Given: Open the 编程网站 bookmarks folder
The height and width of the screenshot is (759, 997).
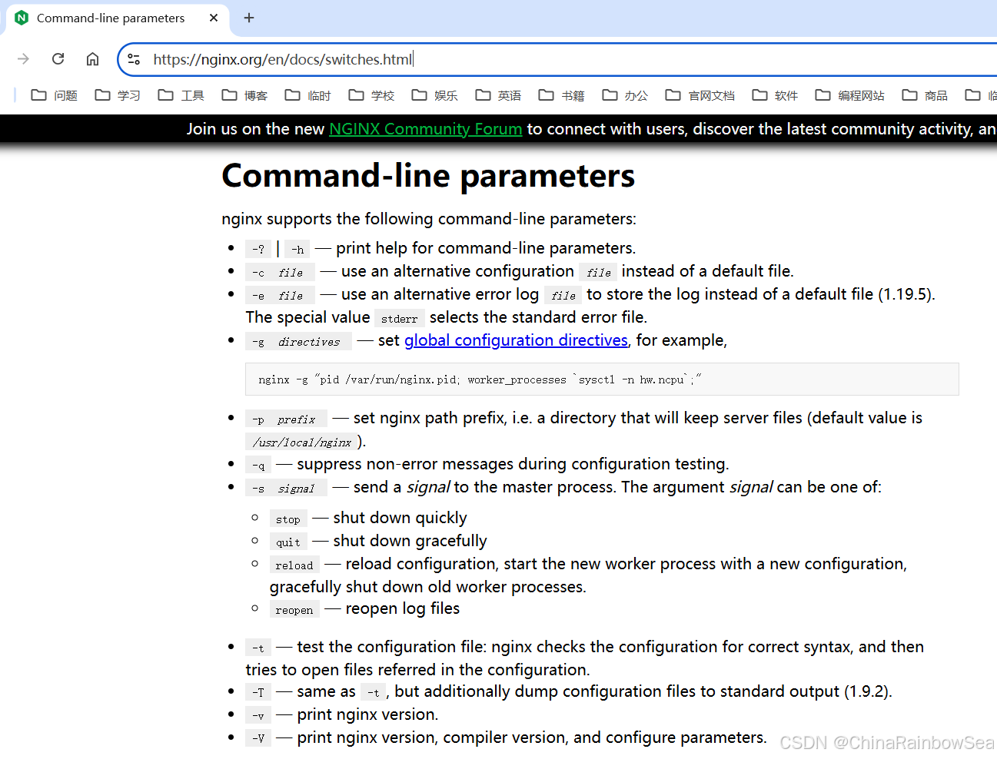Looking at the screenshot, I should point(849,95).
